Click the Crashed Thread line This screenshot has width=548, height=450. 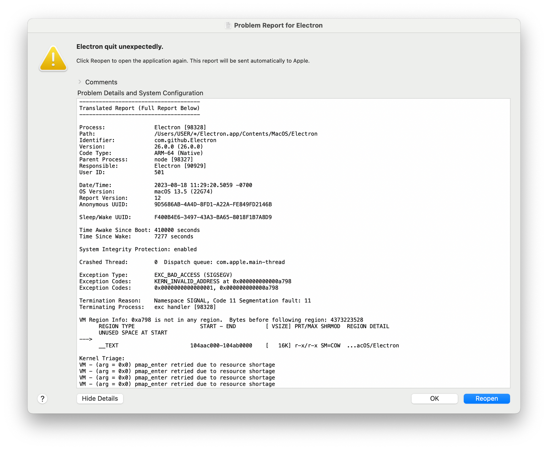(182, 262)
